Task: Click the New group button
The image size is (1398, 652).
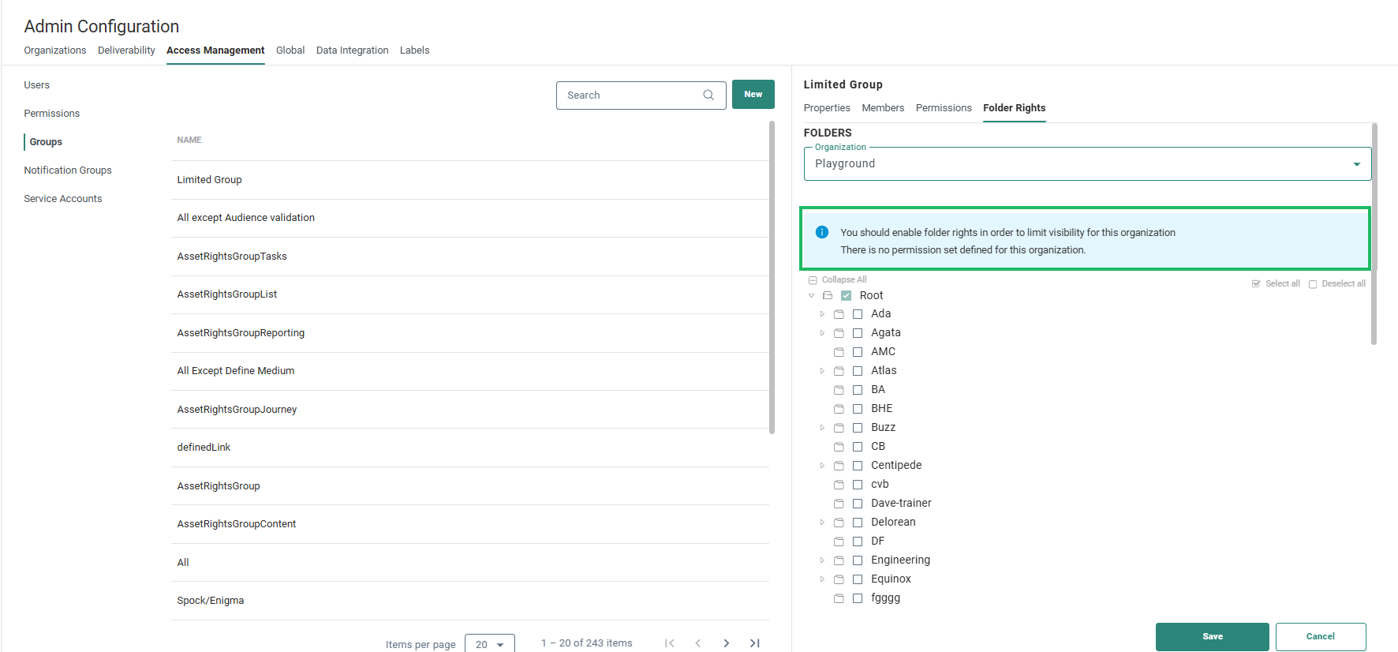Action: coord(753,95)
